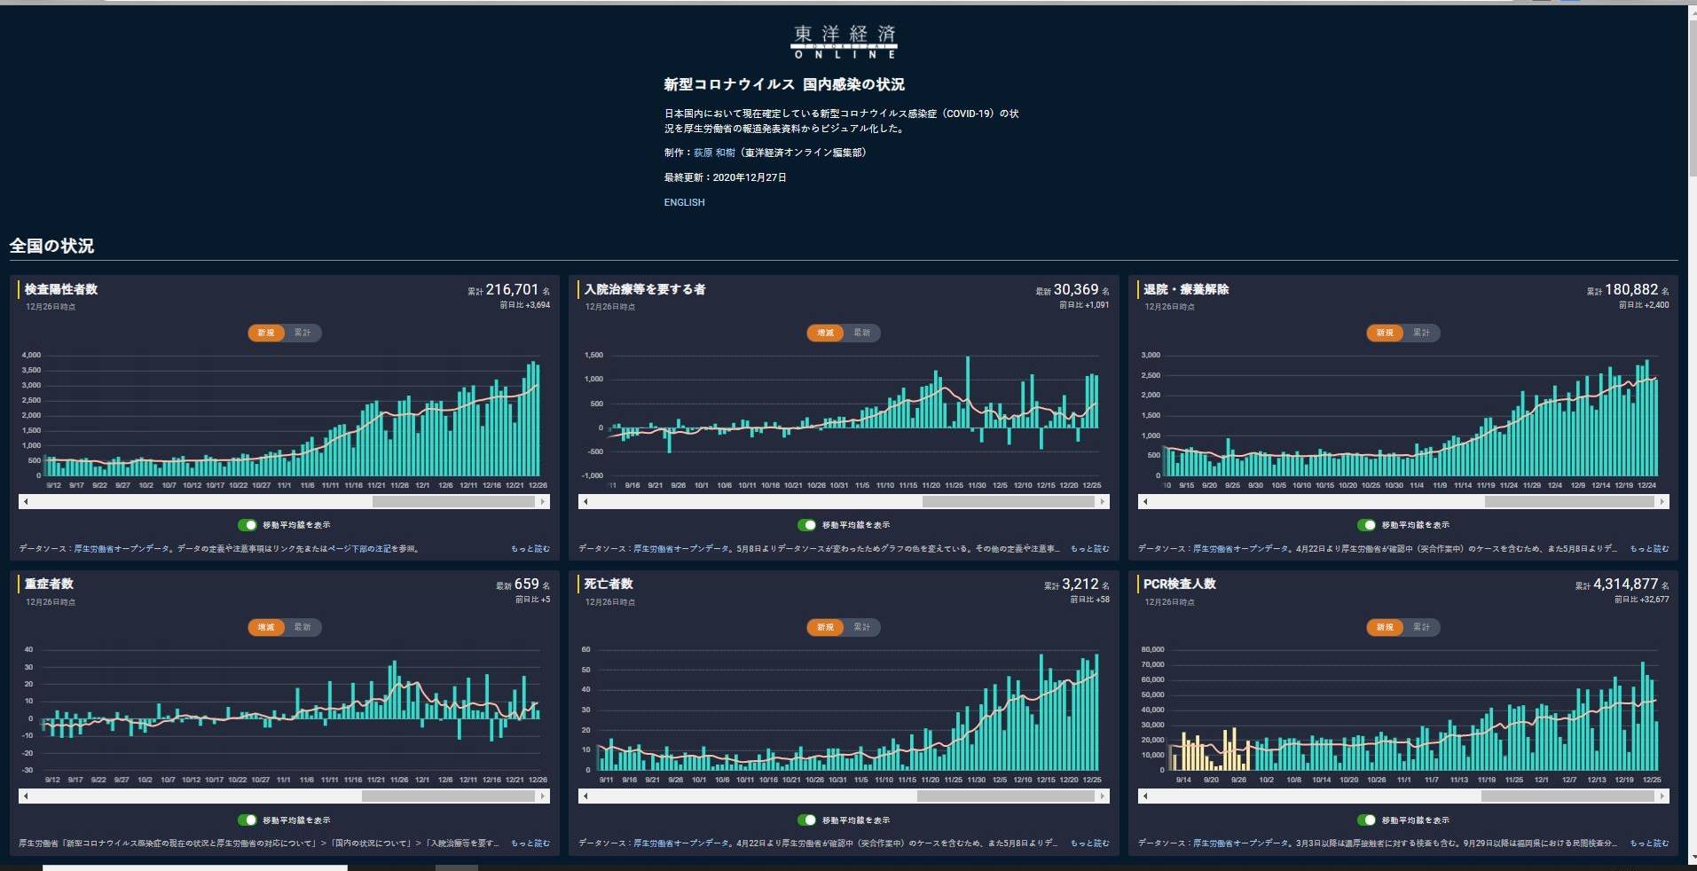
Task: Click right scroll arrow under PCR検査人数 chart
Action: [1662, 796]
